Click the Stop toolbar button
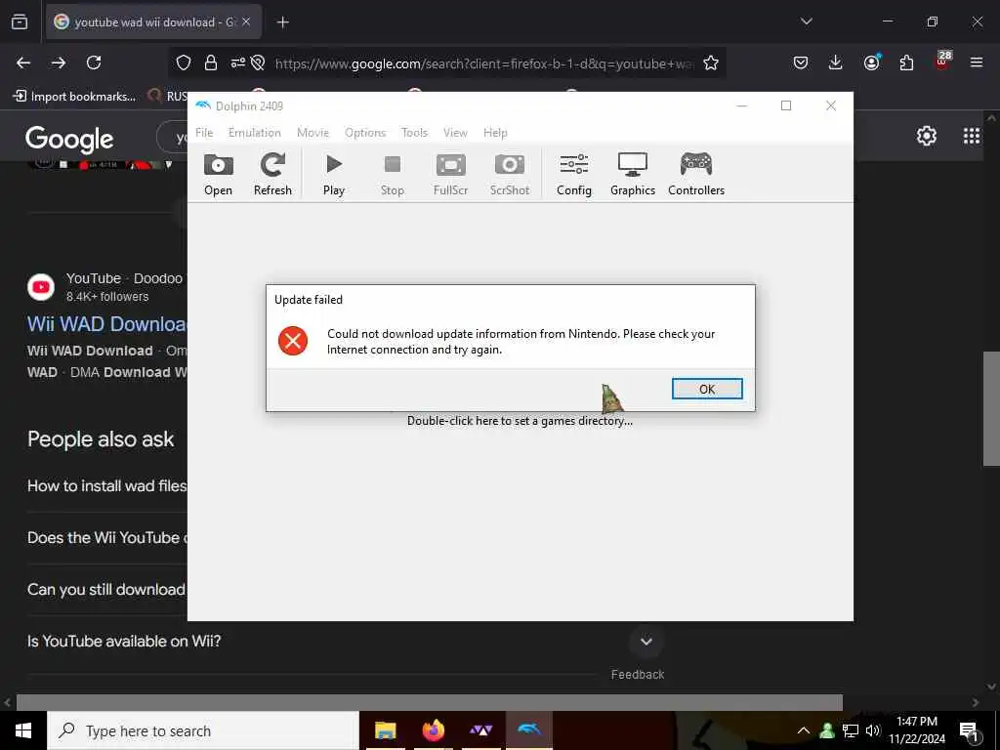Viewport: 1000px width, 750px height. tap(393, 174)
